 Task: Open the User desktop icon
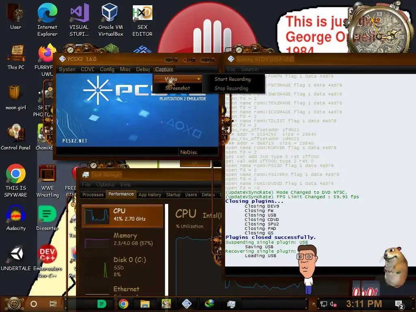tap(15, 16)
